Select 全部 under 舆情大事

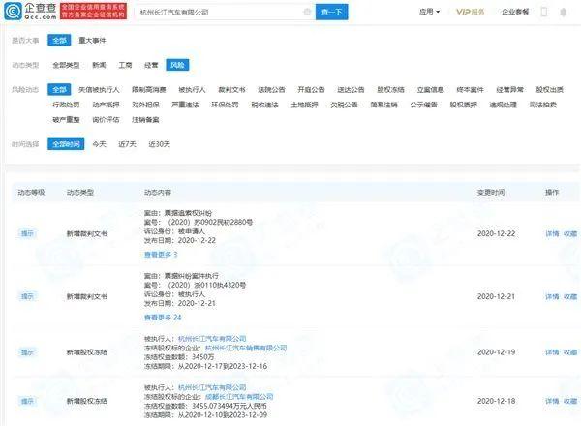[x=59, y=40]
